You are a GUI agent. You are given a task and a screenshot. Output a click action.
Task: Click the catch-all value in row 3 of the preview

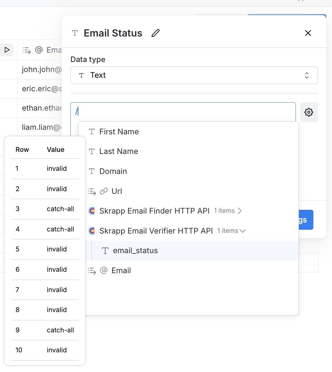click(x=61, y=209)
